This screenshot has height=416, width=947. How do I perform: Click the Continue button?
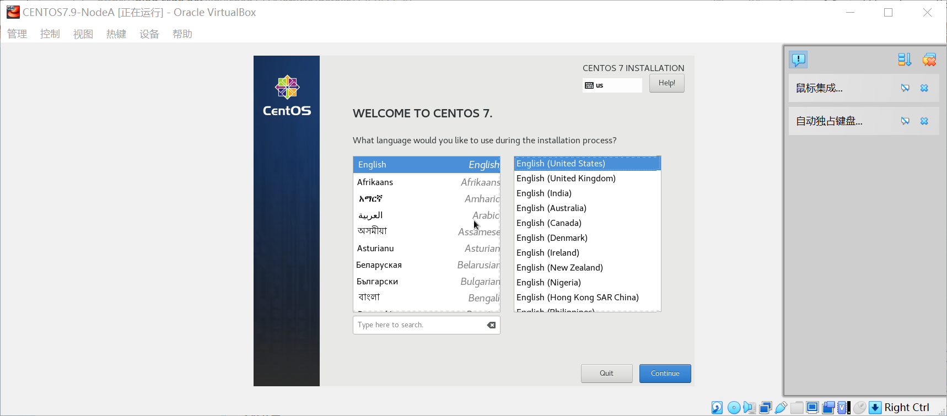[665, 374]
